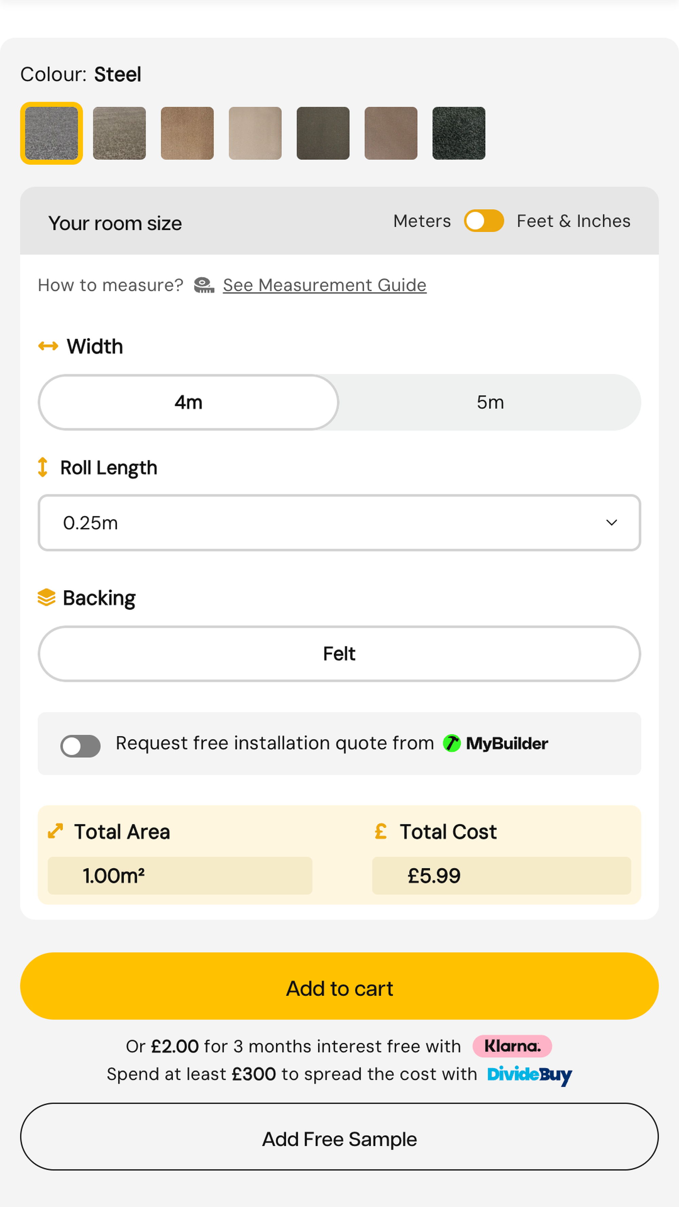Open the Roll Length 0.25m dropdown

[339, 522]
